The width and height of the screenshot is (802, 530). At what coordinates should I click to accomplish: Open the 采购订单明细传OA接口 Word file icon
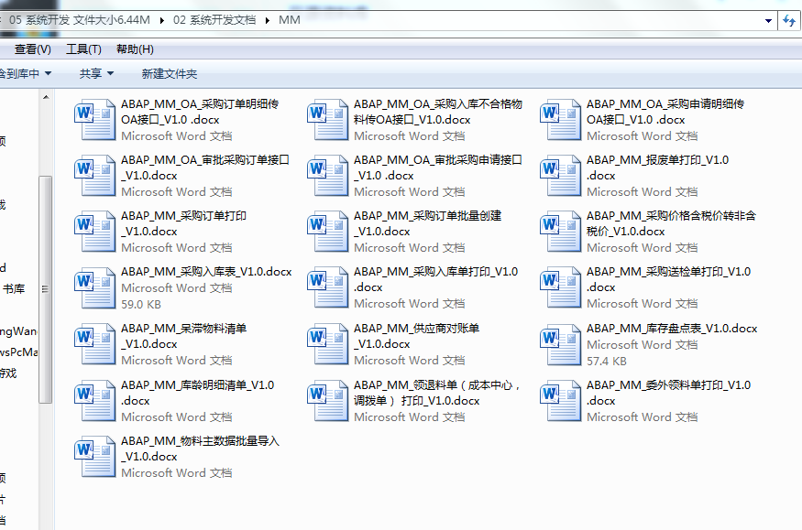click(94, 120)
